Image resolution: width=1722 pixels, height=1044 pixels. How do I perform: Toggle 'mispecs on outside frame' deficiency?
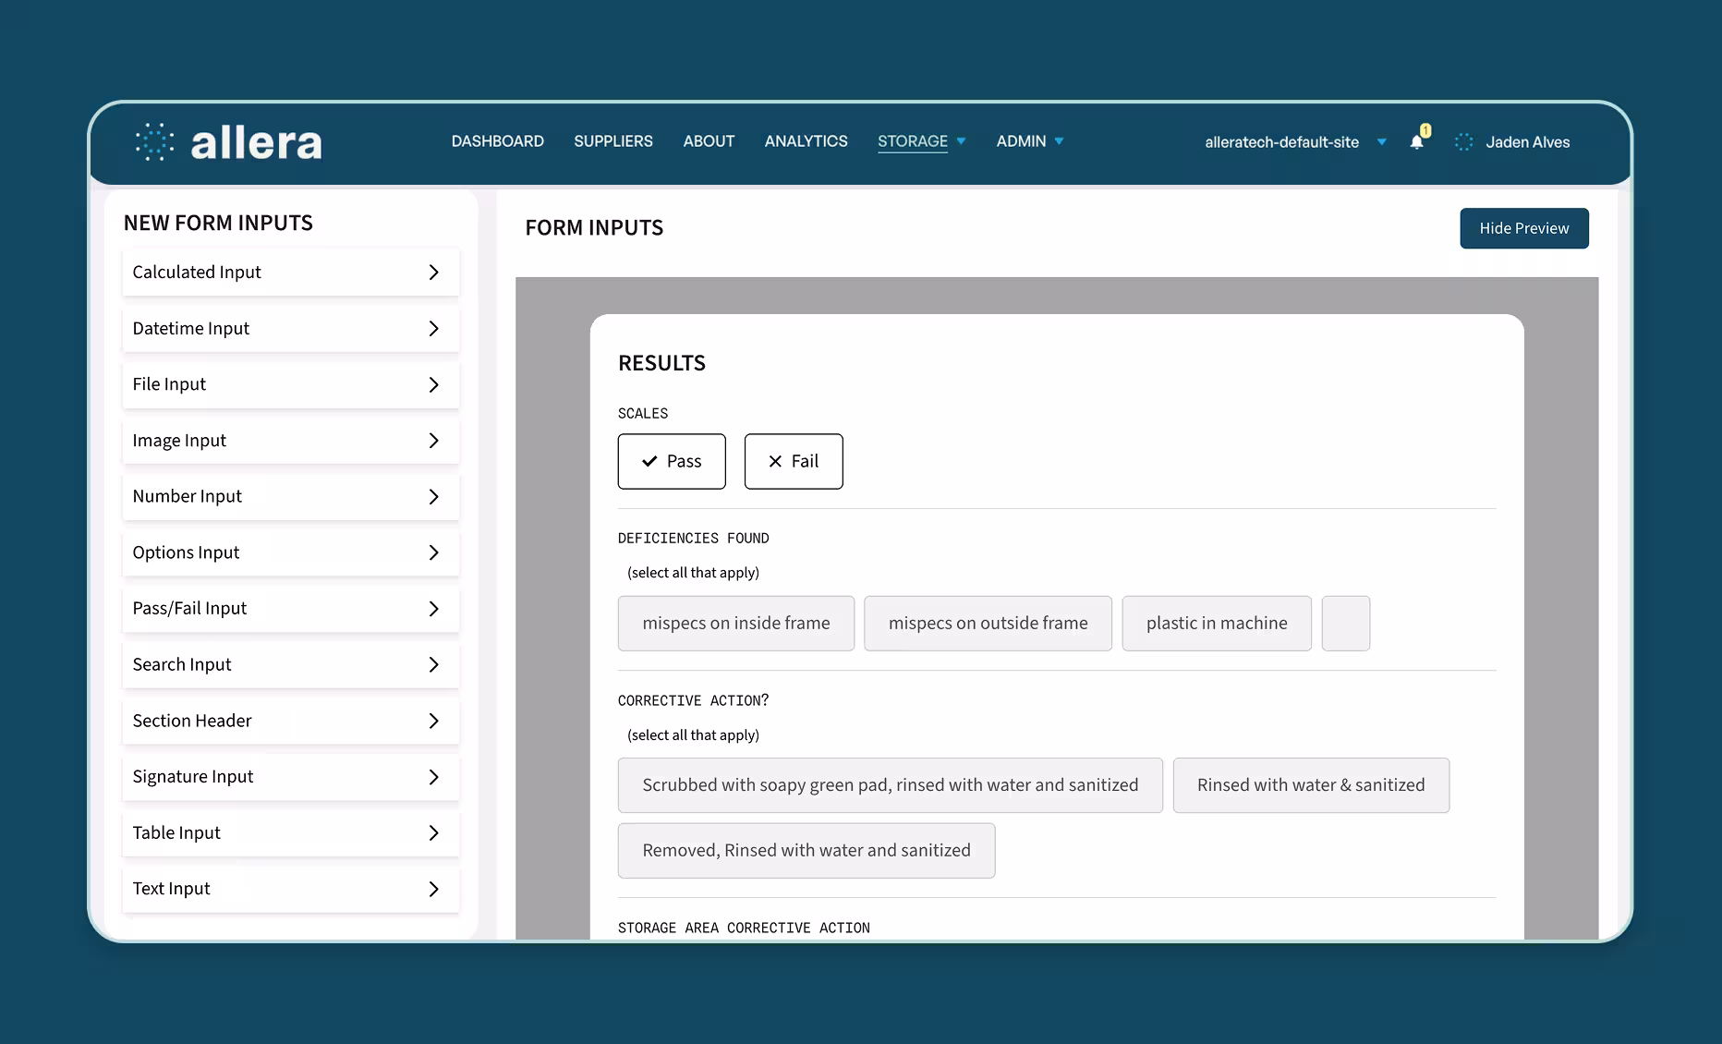[988, 624]
